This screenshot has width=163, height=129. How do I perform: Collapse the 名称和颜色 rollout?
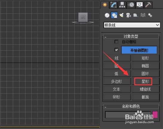131,106
